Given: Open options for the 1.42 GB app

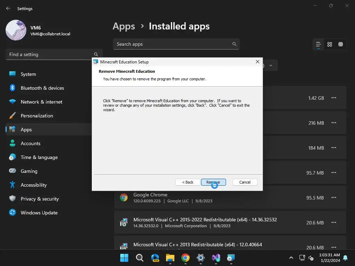Looking at the screenshot, I should 334,98.
